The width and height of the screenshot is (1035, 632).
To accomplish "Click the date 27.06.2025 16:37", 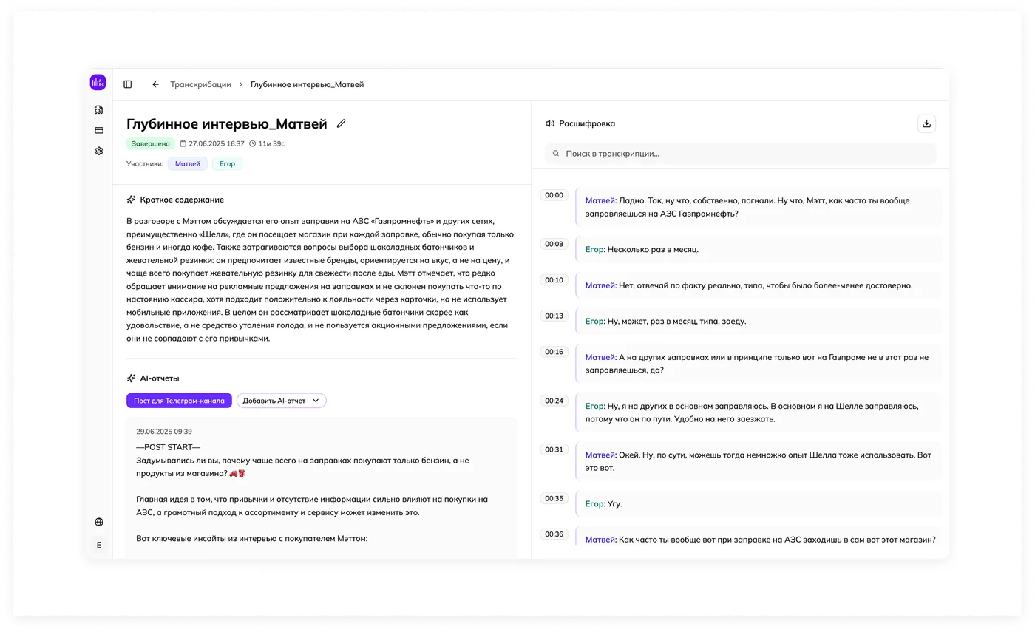I will [217, 143].
